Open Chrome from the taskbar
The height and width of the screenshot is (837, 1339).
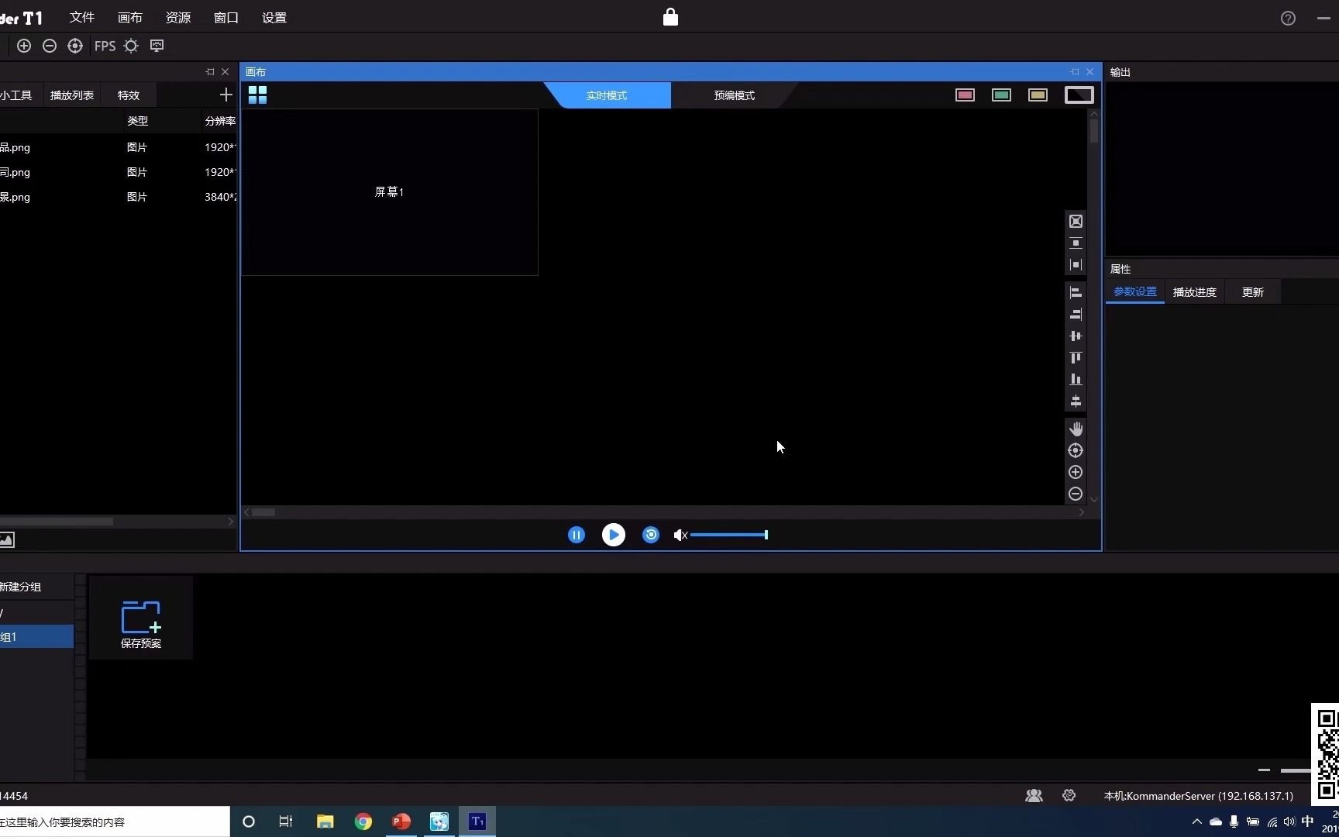coord(363,821)
